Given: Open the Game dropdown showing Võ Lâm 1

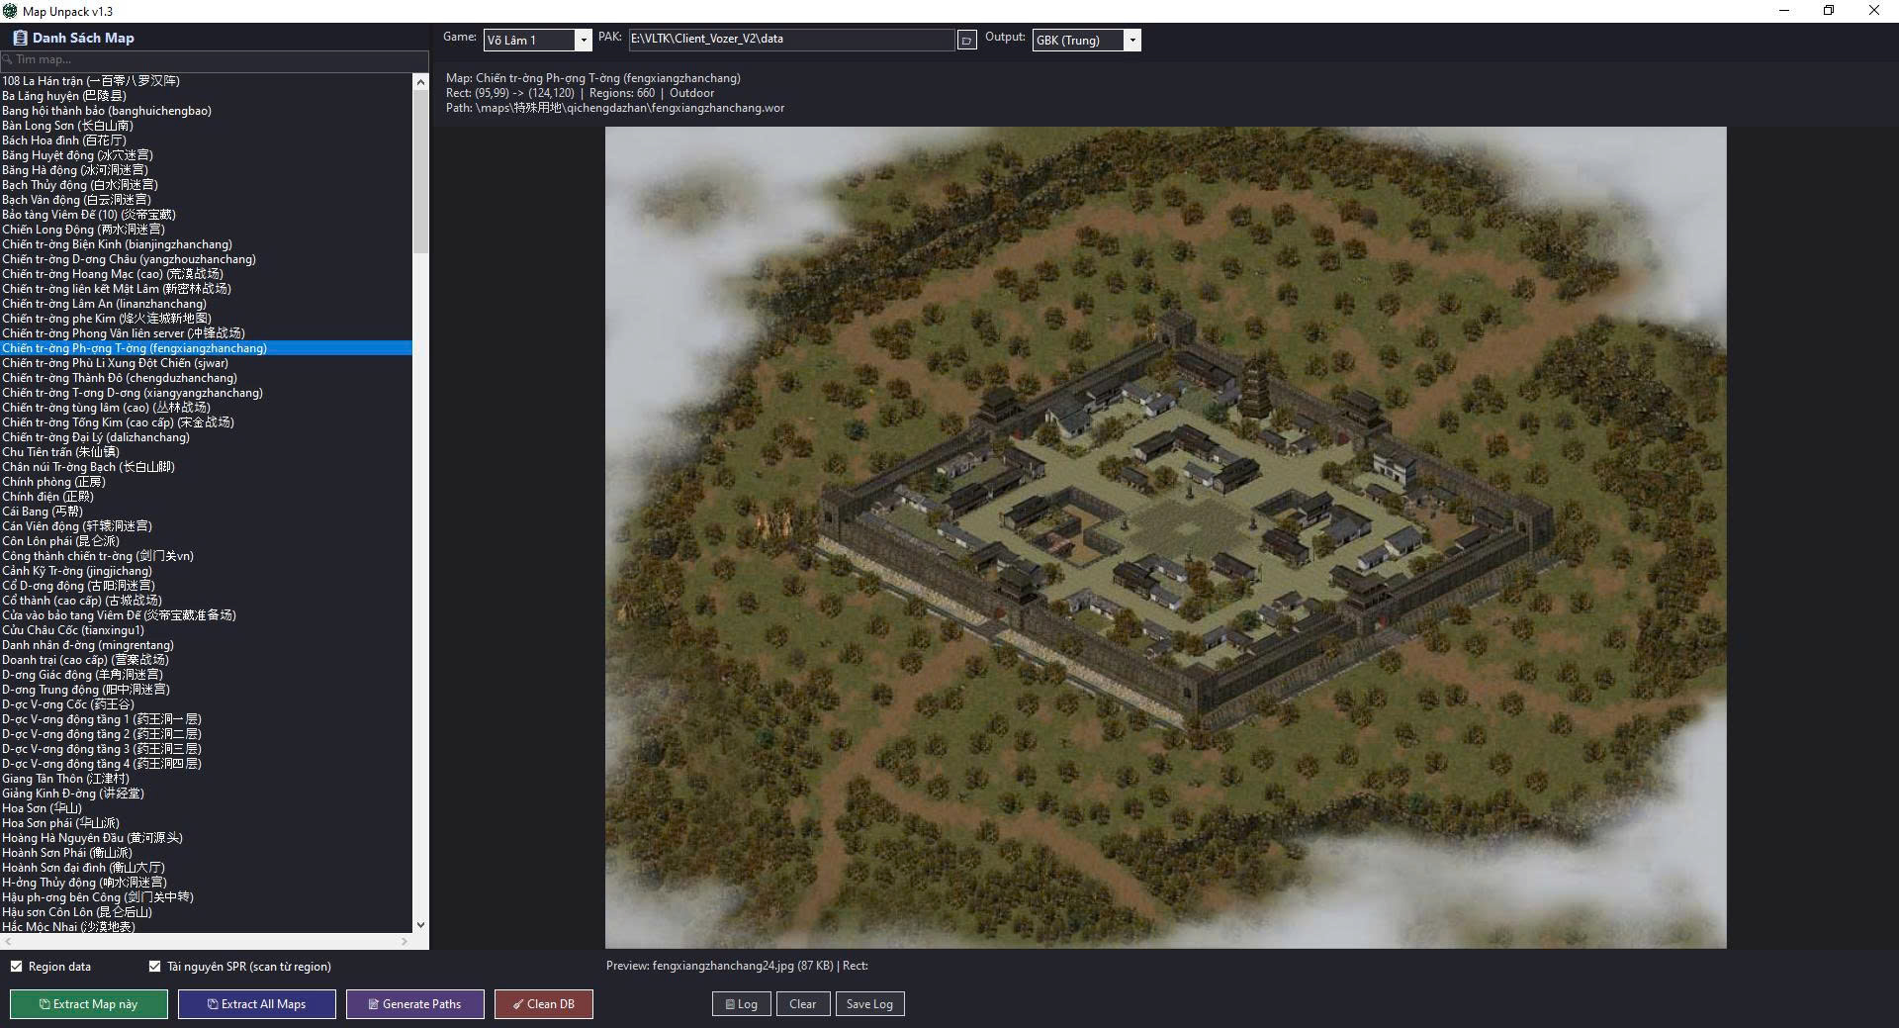Looking at the screenshot, I should 529,41.
